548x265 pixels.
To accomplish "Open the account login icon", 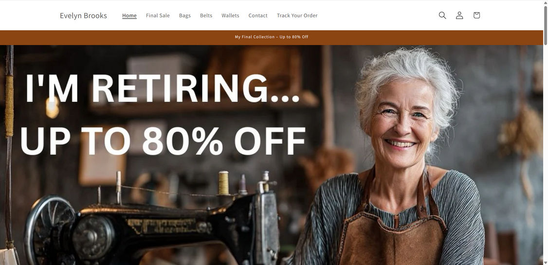I will (x=459, y=16).
